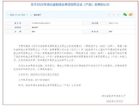
Task: Click contact phone number 027-87236873
Action: (42, 80)
